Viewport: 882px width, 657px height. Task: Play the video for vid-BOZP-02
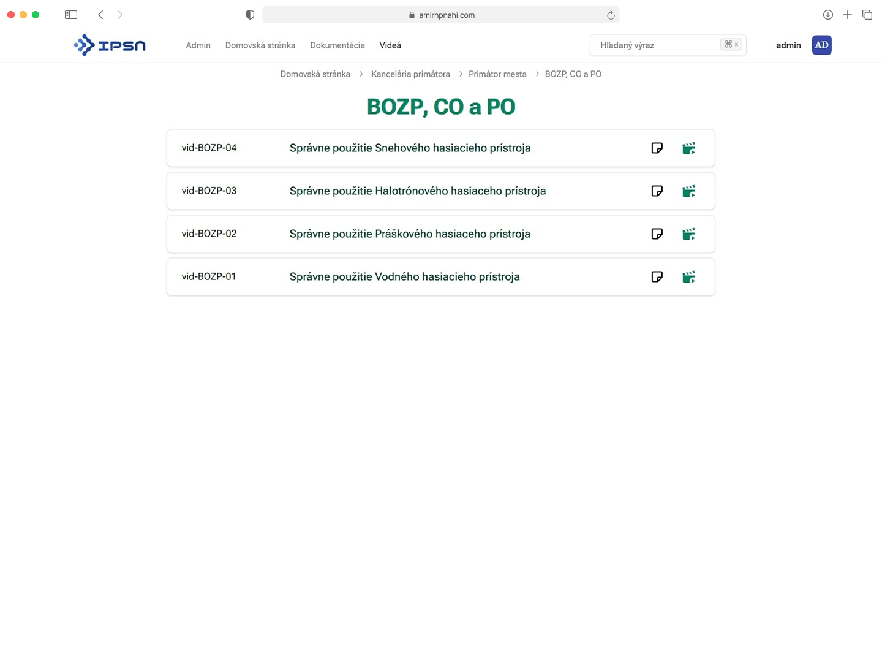pos(689,234)
